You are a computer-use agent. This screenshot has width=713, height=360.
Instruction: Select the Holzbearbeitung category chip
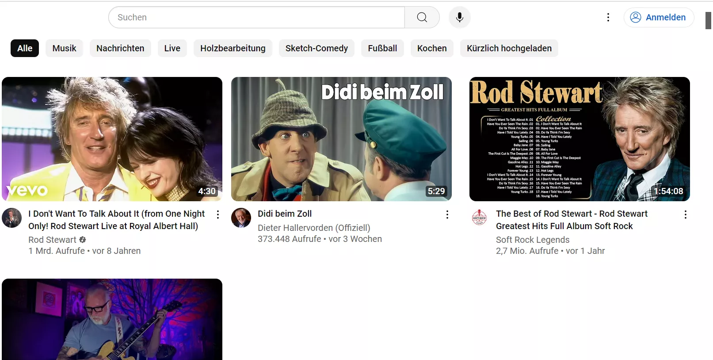tap(233, 48)
